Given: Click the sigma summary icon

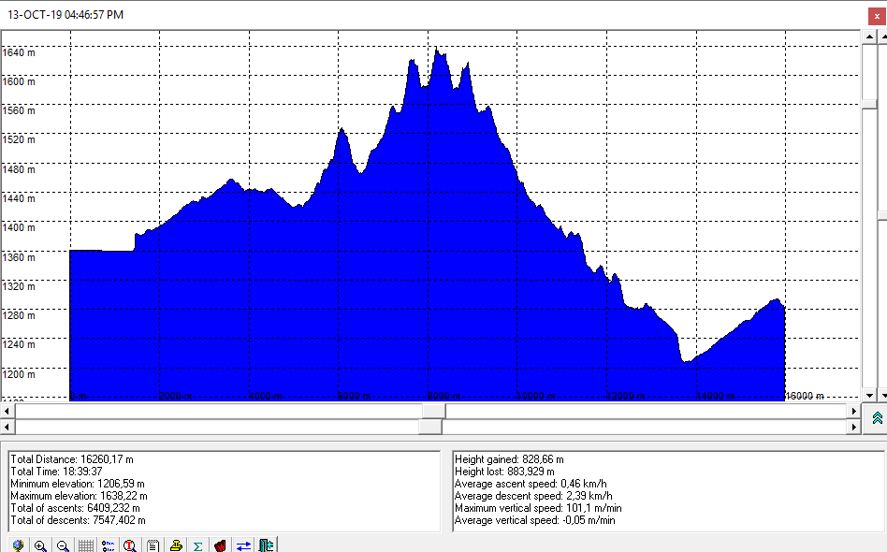Looking at the screenshot, I should coord(197,545).
